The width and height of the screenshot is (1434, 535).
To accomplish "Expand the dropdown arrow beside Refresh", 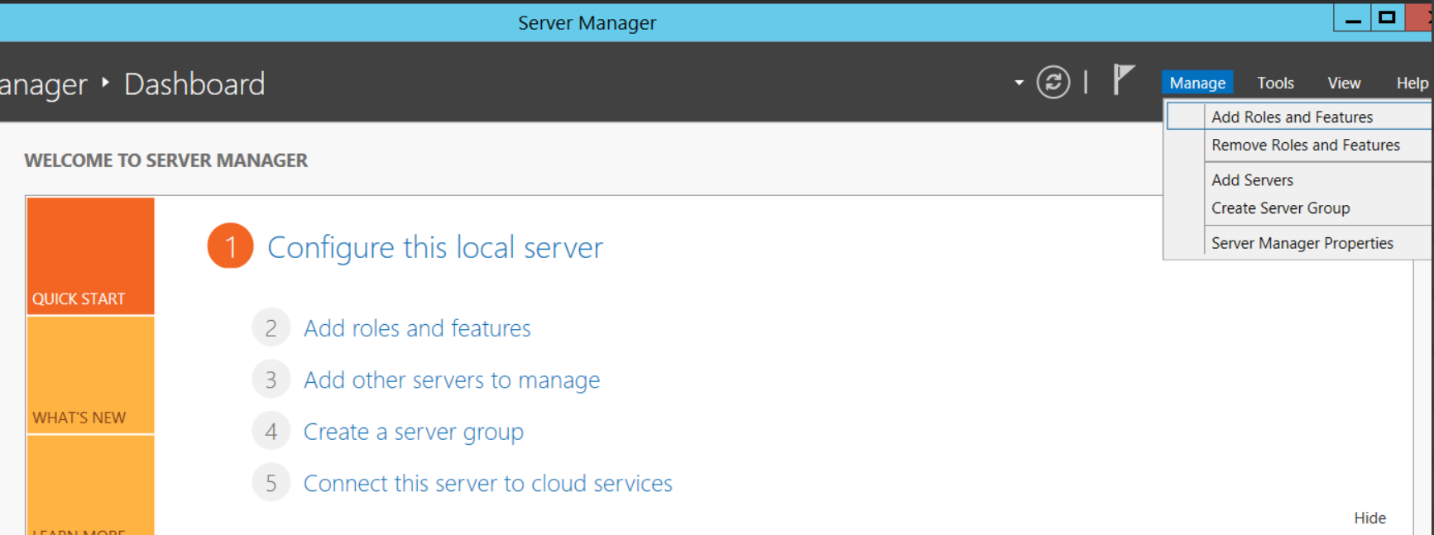I will click(1019, 83).
